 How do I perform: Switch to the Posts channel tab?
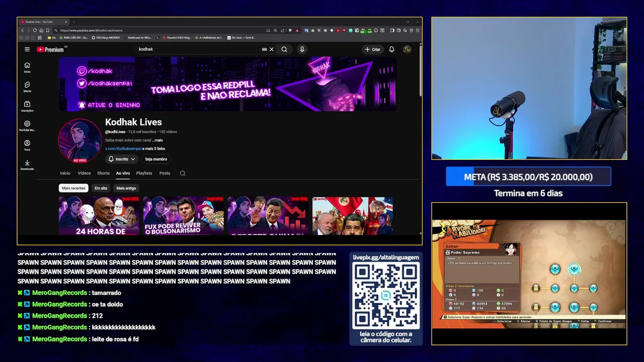[x=165, y=173]
